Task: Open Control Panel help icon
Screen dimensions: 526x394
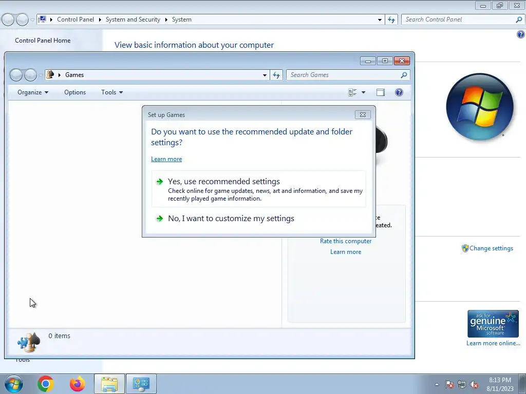Action: pyautogui.click(x=521, y=34)
